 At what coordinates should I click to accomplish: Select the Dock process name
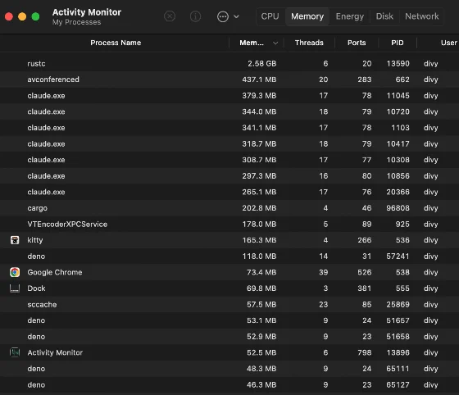click(x=36, y=288)
